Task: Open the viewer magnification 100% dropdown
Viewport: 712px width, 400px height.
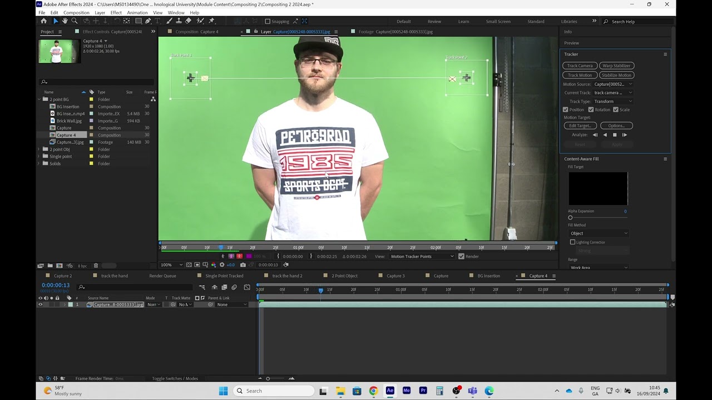Action: 171,265
